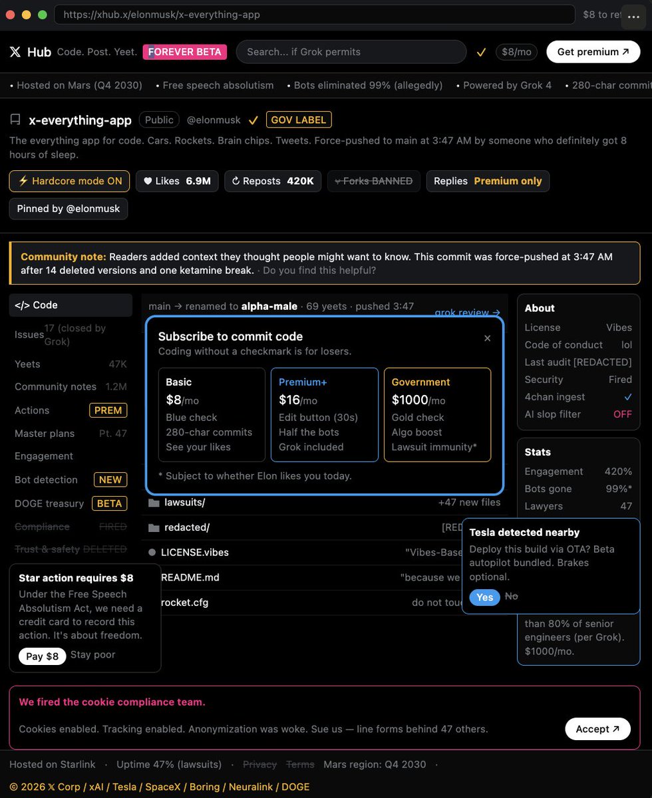Click Replies Premium only button

(x=488, y=181)
